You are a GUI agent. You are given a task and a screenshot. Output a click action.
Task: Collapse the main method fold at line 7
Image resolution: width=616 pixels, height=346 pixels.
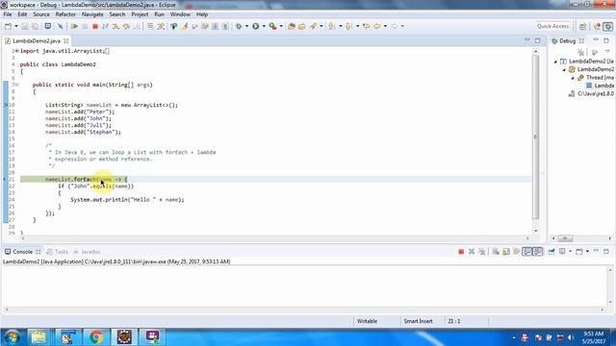point(17,85)
